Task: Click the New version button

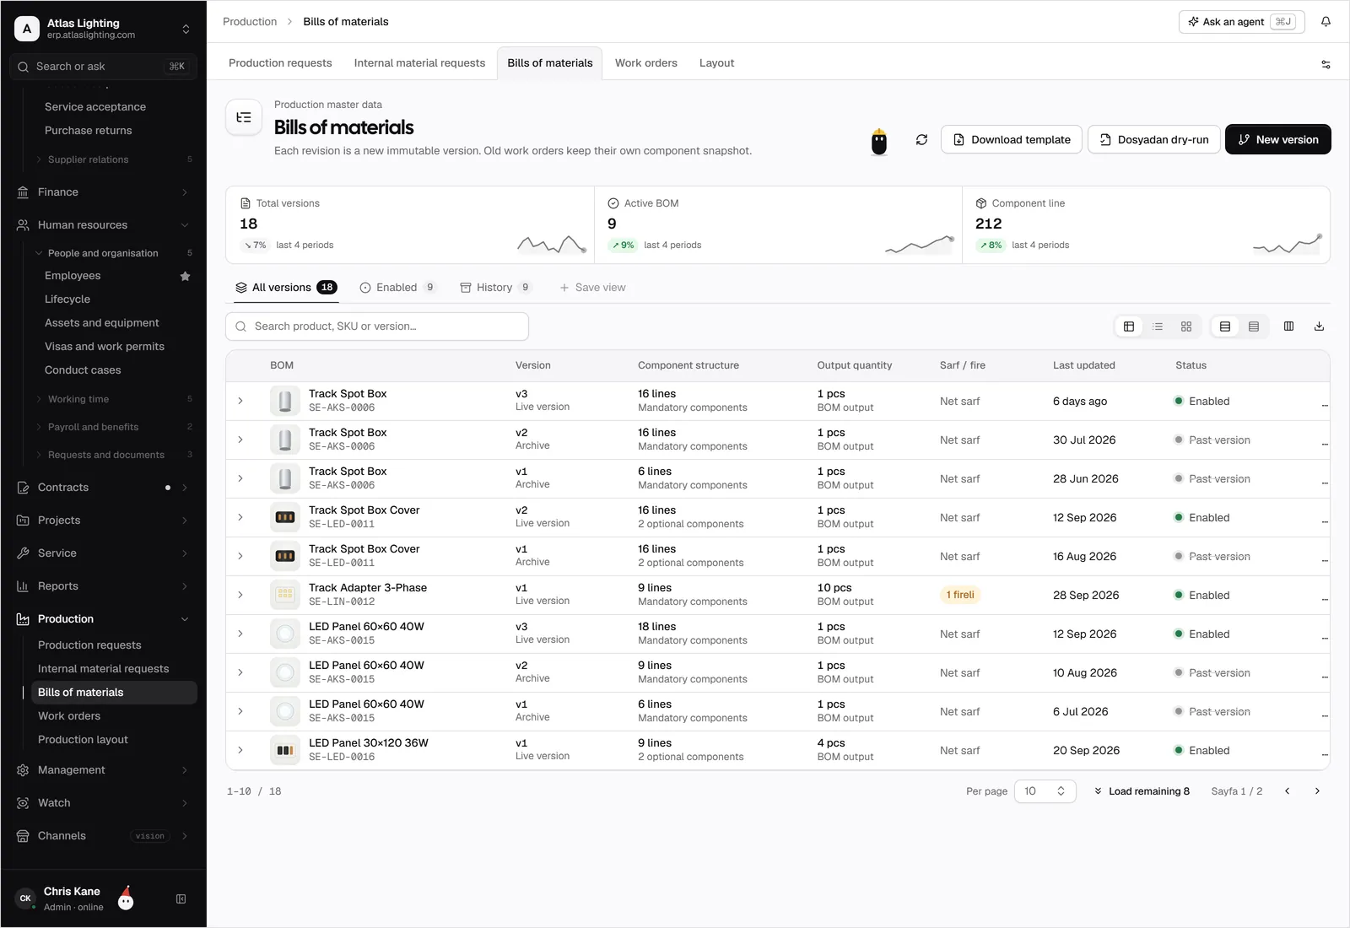Action: point(1277,140)
